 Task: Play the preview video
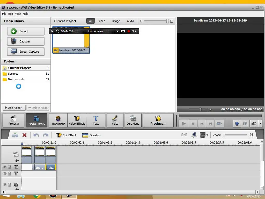184,124
